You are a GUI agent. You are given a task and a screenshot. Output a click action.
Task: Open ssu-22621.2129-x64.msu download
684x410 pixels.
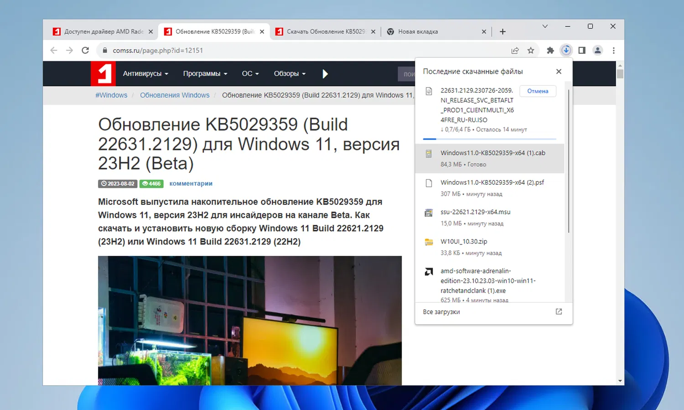tap(489, 218)
